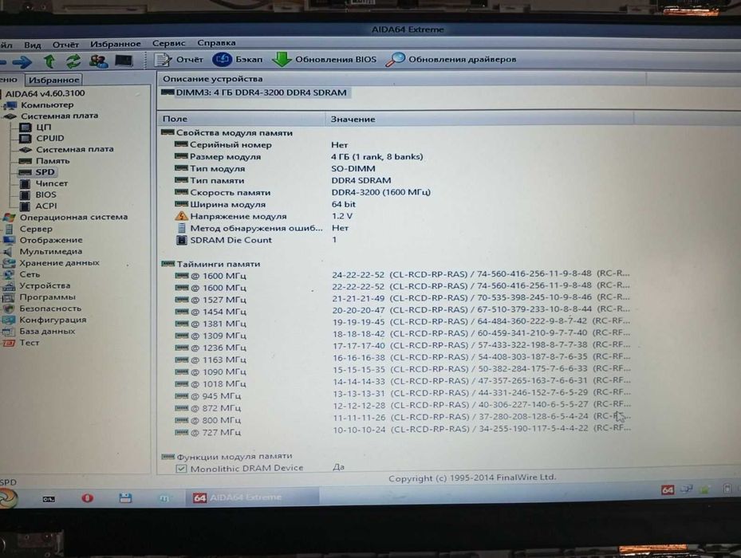
Task: Click the magnifier driver update icon
Action: click(x=395, y=60)
